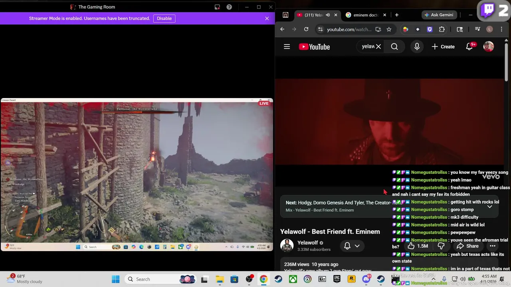Open Chrome tab search button
511x287 pixels.
460,29
